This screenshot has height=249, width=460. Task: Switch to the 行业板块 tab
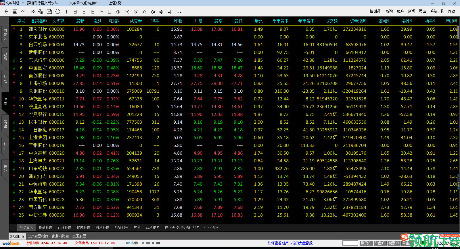[64, 227]
